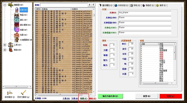Click the skill list scroll-up arrow
Image resolution: width=187 pixels, height=103 pixels.
pos(175,44)
